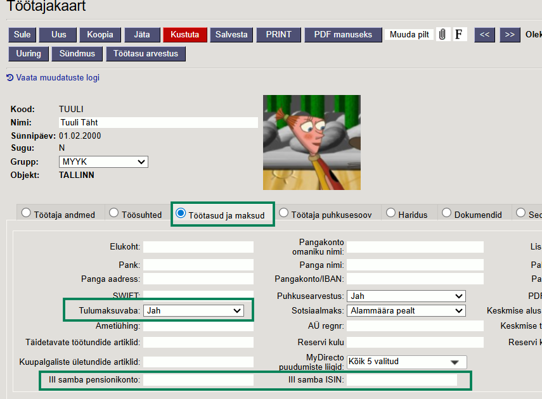
Task: Click the Muuda pilt button
Action: 409,34
